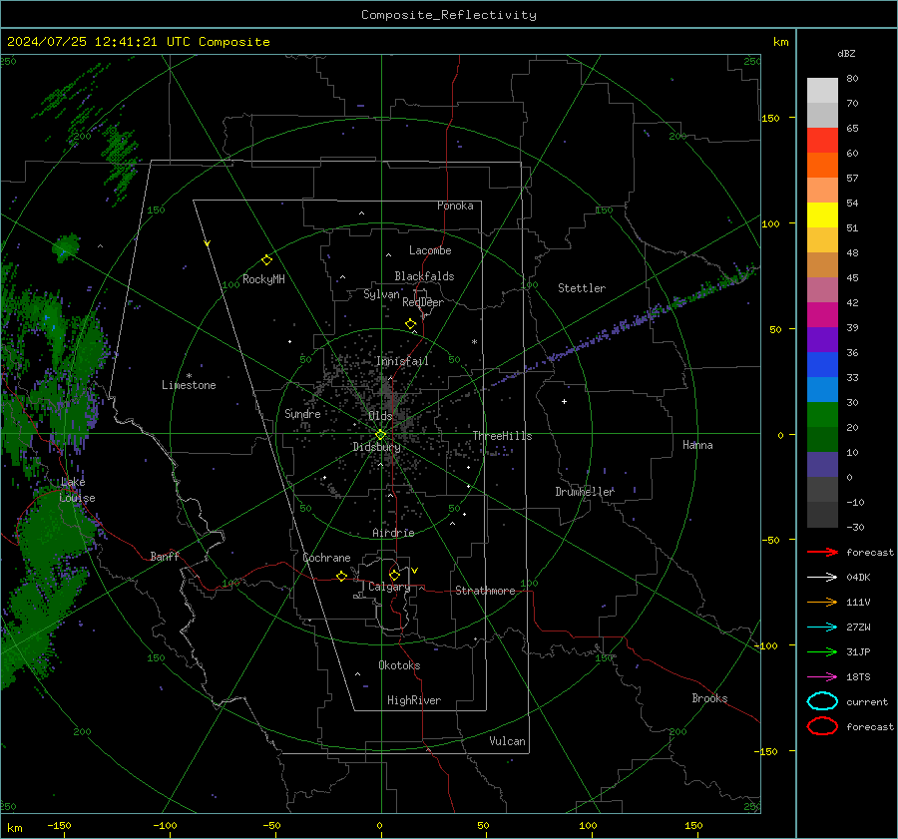This screenshot has height=839, width=898.
Task: Click the yellow v marker northeast of Calgary
Action: pyautogui.click(x=415, y=571)
